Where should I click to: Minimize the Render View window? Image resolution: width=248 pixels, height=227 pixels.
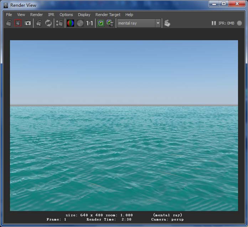tap(214, 4)
